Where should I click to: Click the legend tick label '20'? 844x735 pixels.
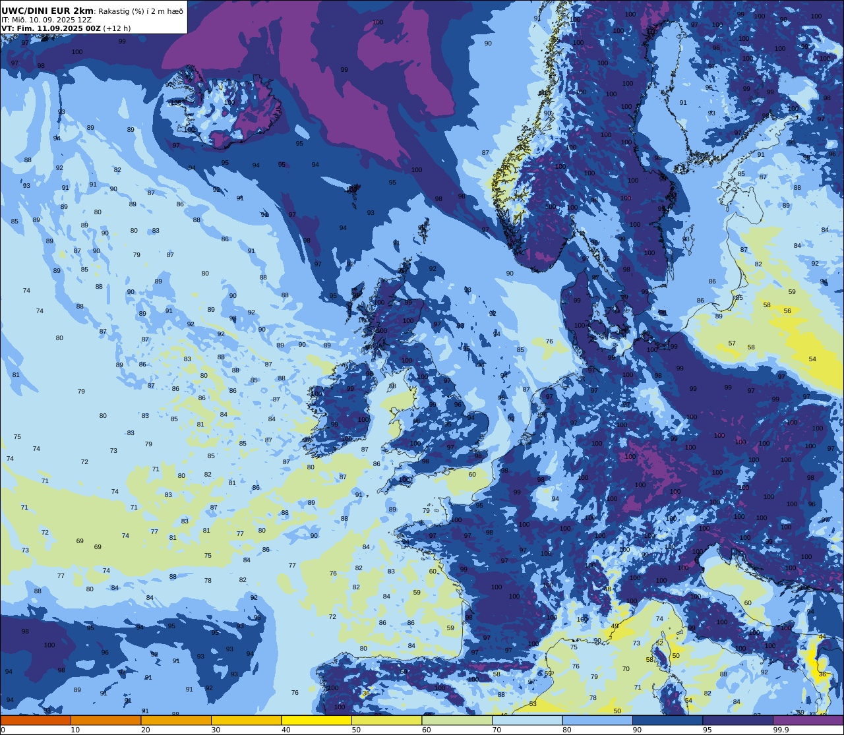(146, 730)
